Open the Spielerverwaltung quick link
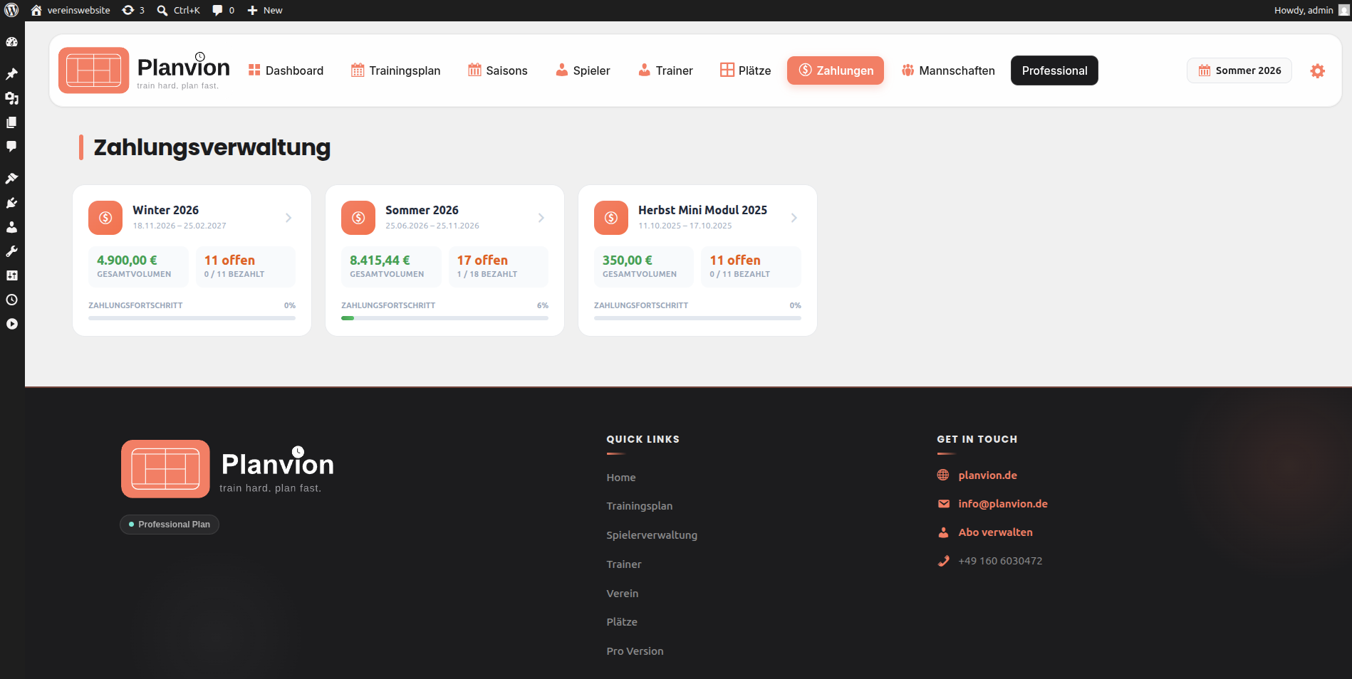The width and height of the screenshot is (1352, 679). pyautogui.click(x=652, y=535)
